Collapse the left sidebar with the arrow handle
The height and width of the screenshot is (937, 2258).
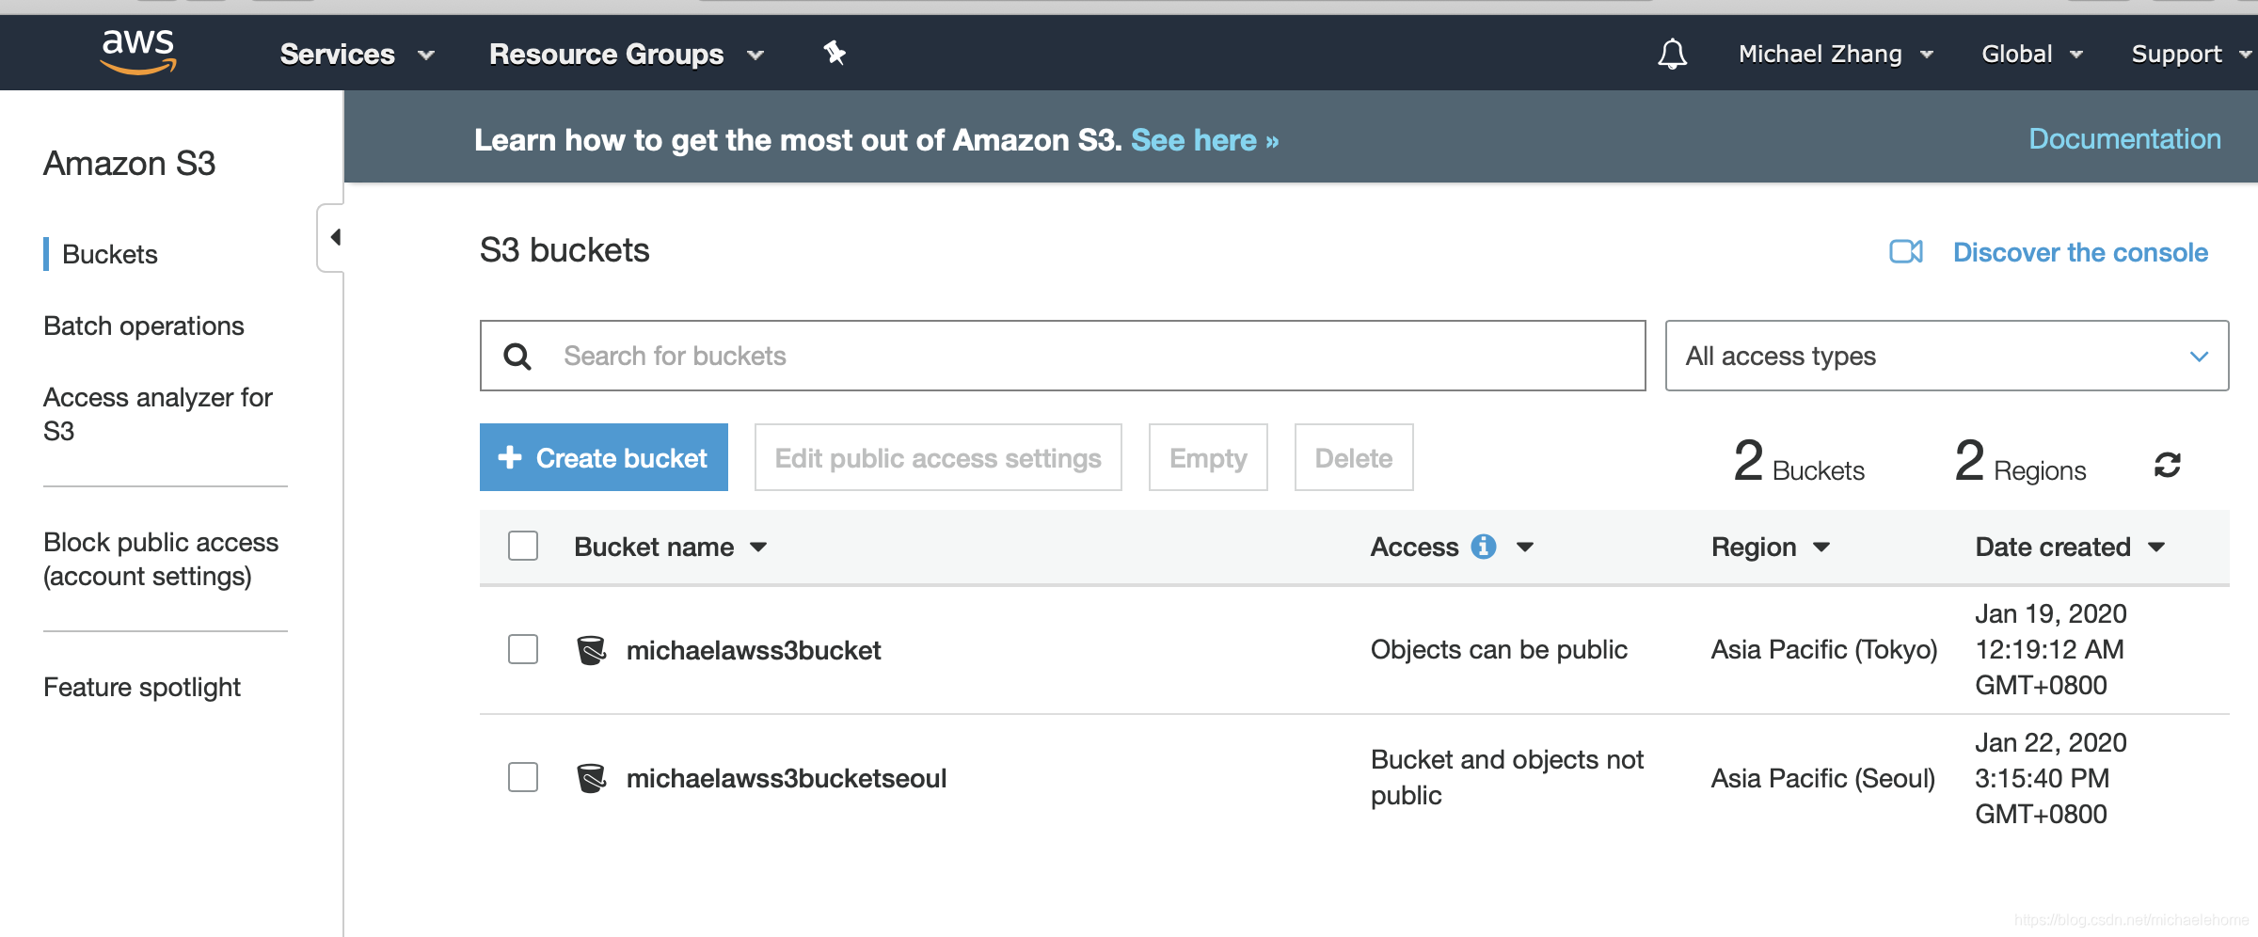point(331,237)
